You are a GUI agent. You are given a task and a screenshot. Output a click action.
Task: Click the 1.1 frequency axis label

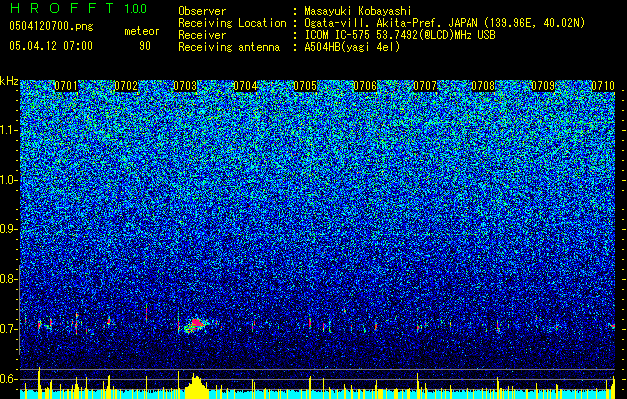point(8,130)
